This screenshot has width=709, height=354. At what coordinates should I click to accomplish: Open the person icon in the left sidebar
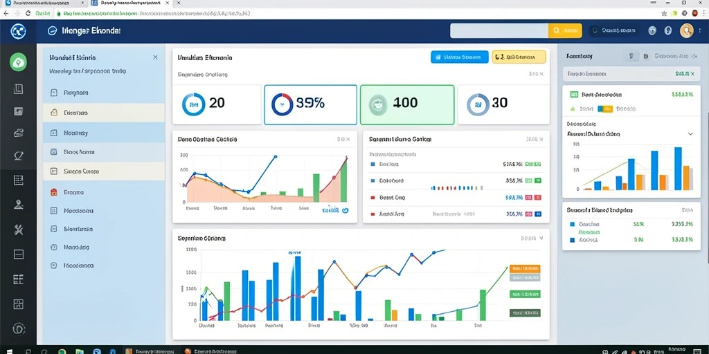[x=18, y=205]
